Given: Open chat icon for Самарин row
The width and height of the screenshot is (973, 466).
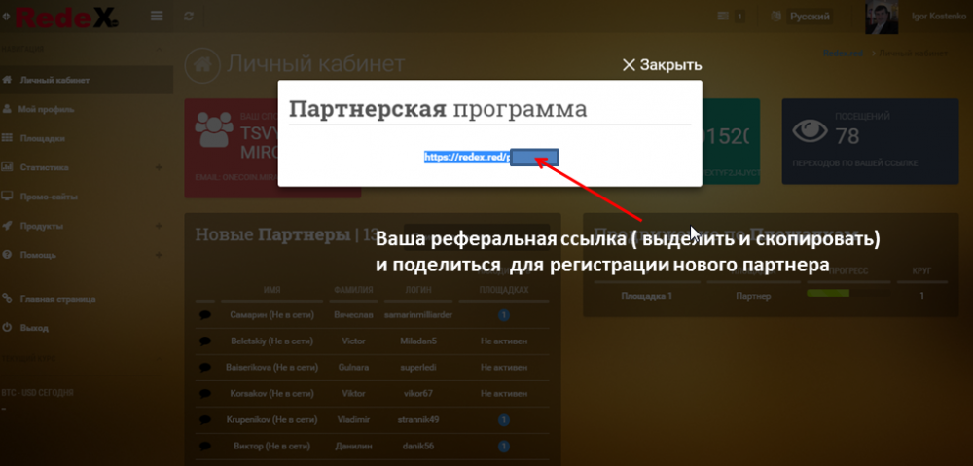Looking at the screenshot, I should pyautogui.click(x=205, y=315).
